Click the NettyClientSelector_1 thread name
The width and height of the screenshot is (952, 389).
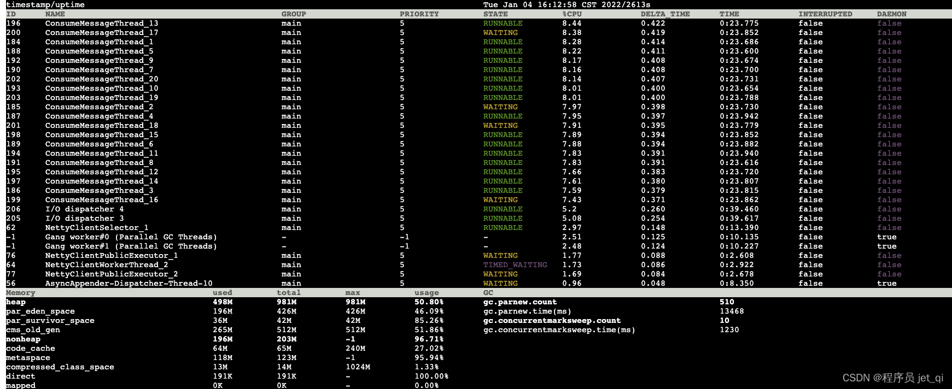(97, 228)
